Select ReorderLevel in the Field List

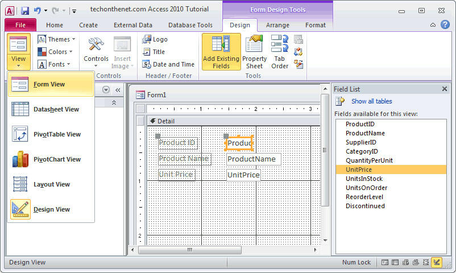[391, 197]
